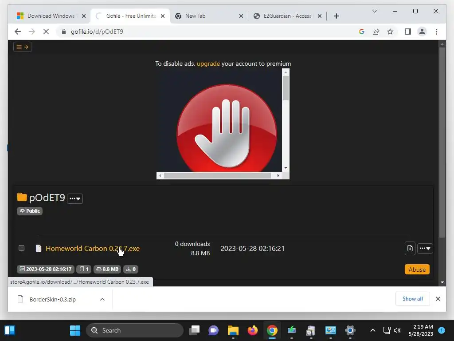Click the page vertical scrollbar
Screen dimensions: 454x341
pos(442,142)
